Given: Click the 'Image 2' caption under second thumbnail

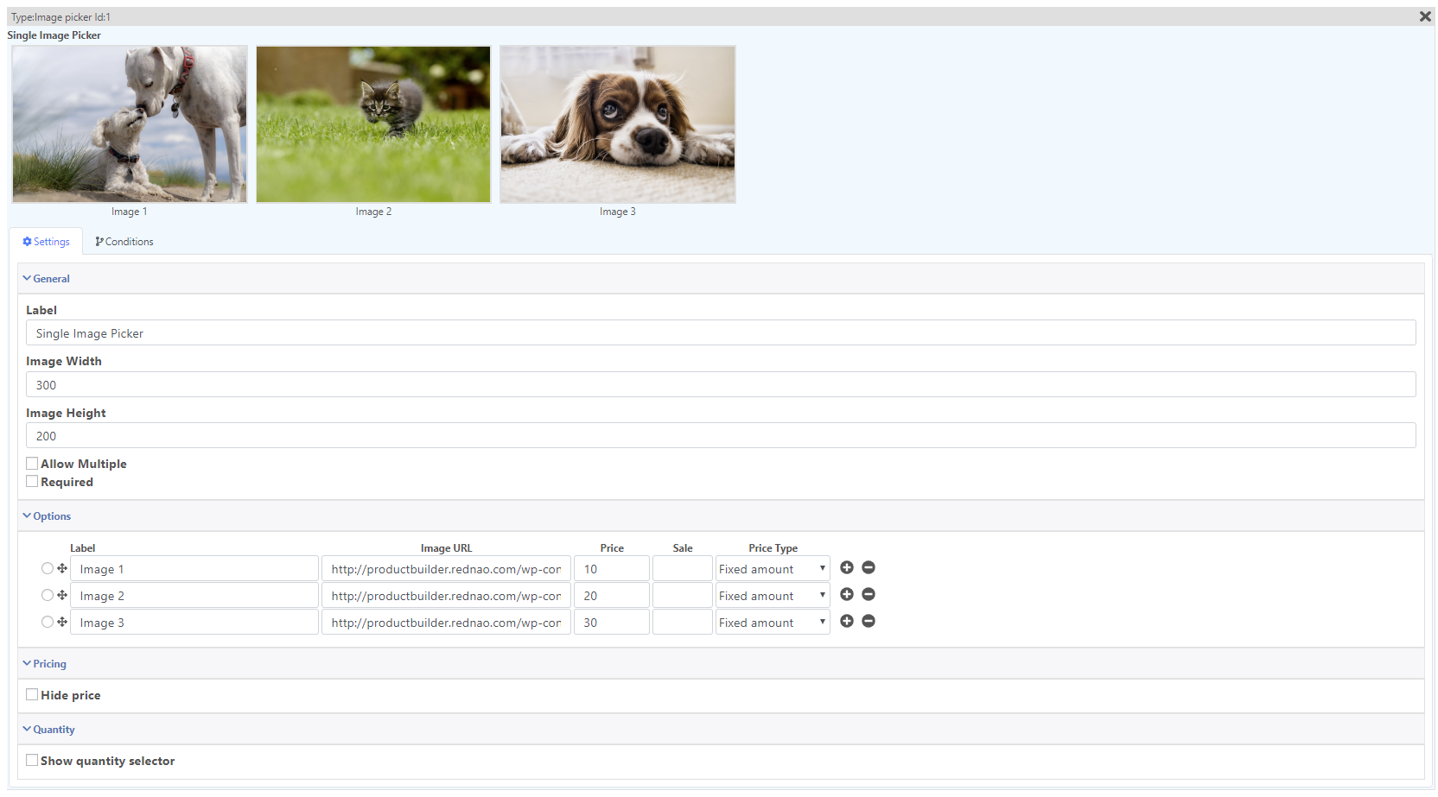Looking at the screenshot, I should pyautogui.click(x=373, y=212).
